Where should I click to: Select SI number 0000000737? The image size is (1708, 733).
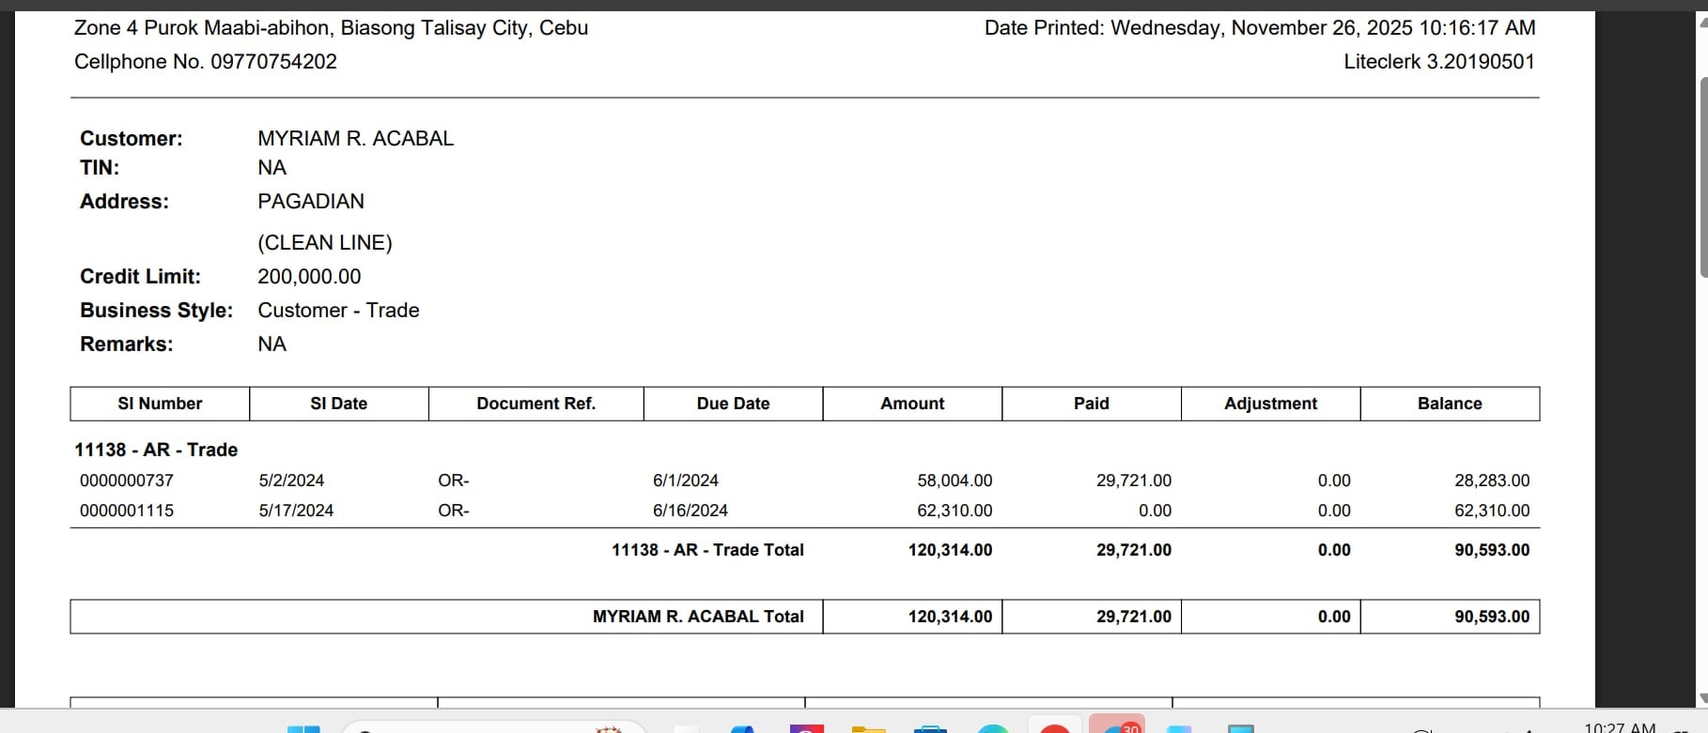point(127,481)
